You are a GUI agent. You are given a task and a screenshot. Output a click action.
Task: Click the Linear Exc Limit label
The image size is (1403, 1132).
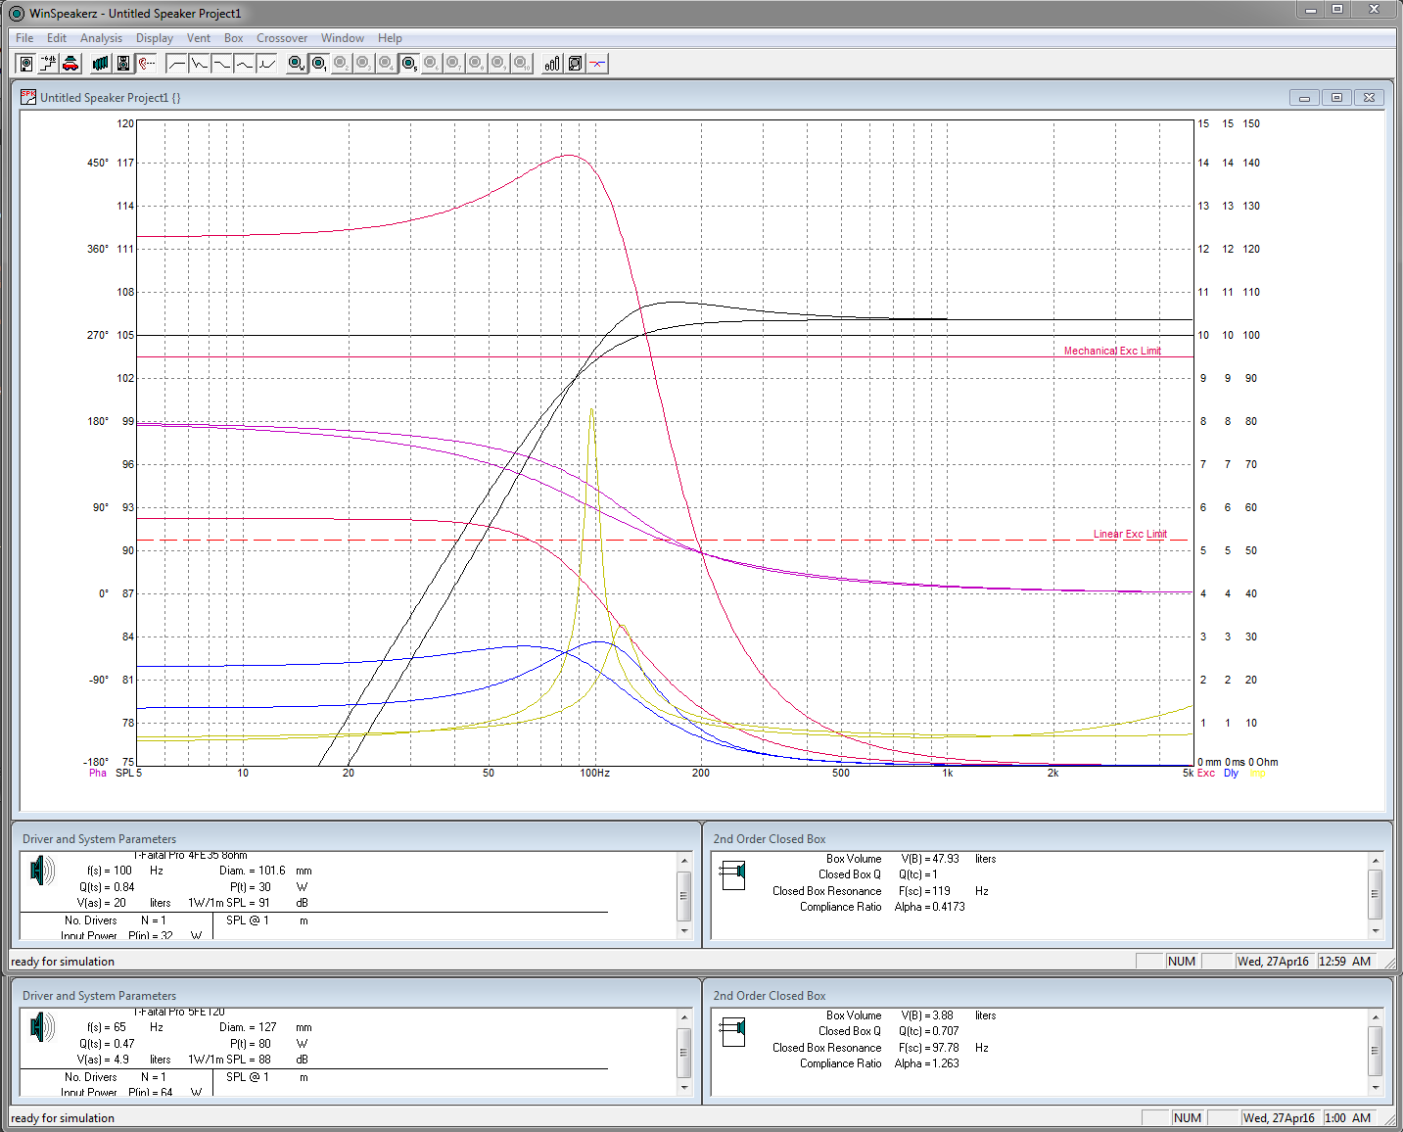(1130, 535)
